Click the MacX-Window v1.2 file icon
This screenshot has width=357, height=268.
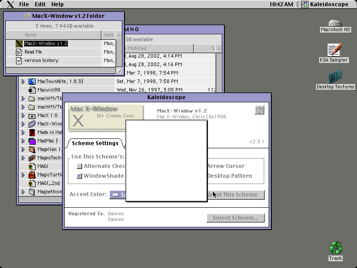point(19,43)
